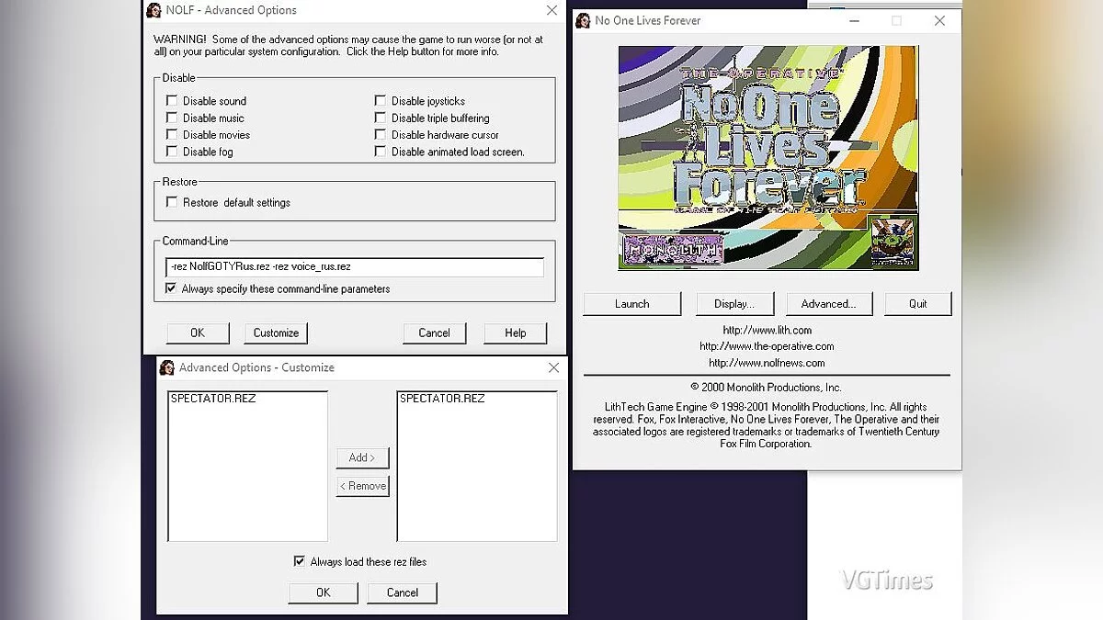Screen dimensions: 1103x620
Task: Toggle Disable hardware cursor
Action: click(x=381, y=135)
